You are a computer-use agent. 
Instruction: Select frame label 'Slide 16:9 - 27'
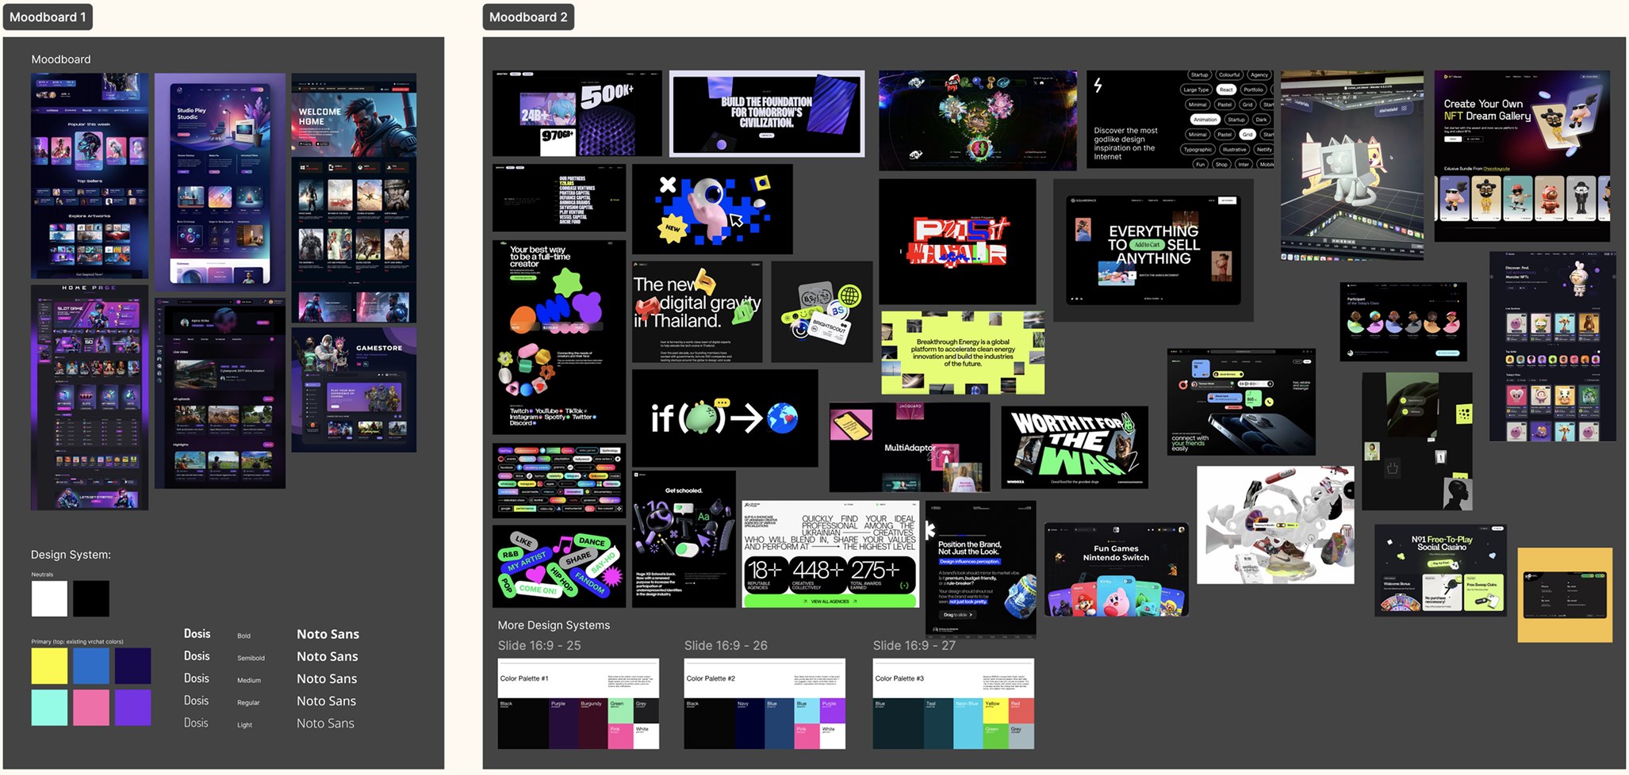pos(914,646)
